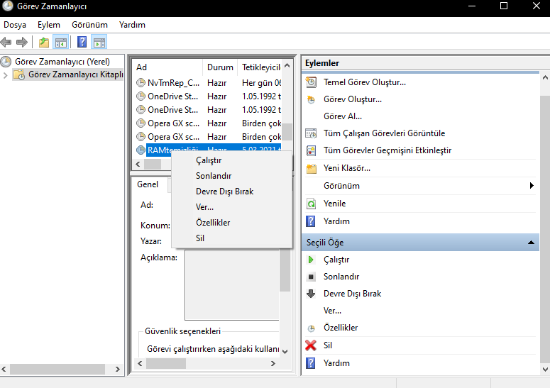
Task: Click the 'Her gün' trigger cell
Action: pyautogui.click(x=261, y=83)
